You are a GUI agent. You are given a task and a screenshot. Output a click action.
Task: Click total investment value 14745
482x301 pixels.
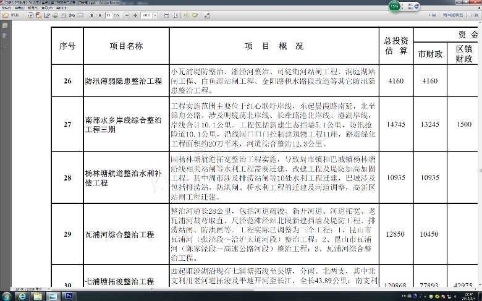point(396,124)
